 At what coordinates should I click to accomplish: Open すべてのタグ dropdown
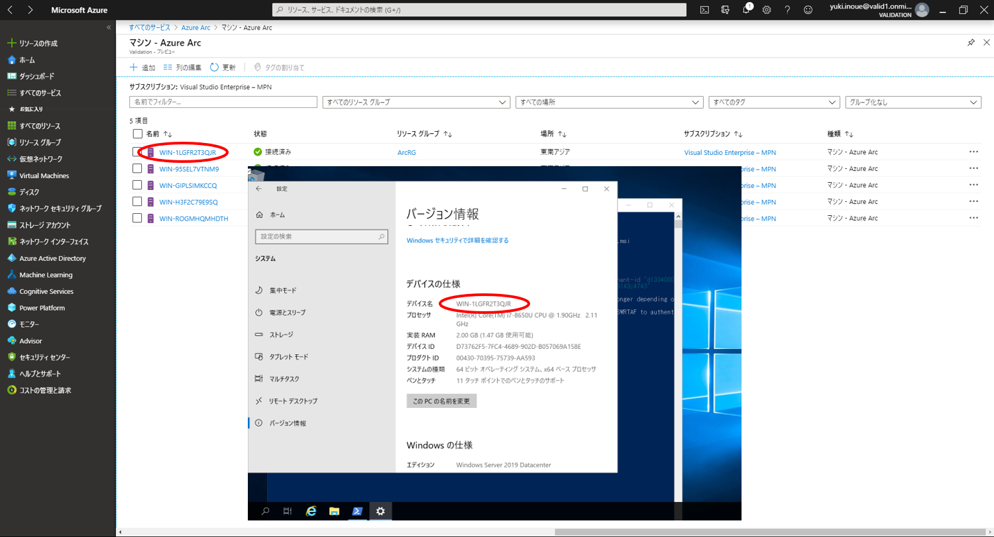774,102
